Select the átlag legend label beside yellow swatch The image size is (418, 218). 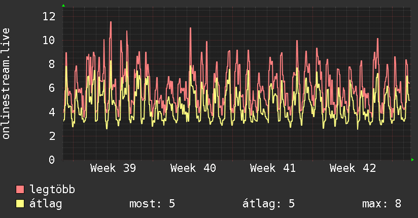[x=46, y=204]
